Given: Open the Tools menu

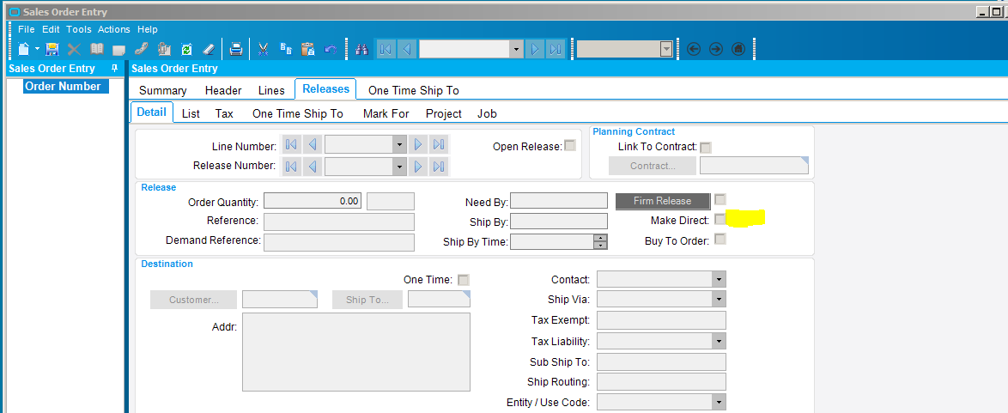Looking at the screenshot, I should pos(79,29).
